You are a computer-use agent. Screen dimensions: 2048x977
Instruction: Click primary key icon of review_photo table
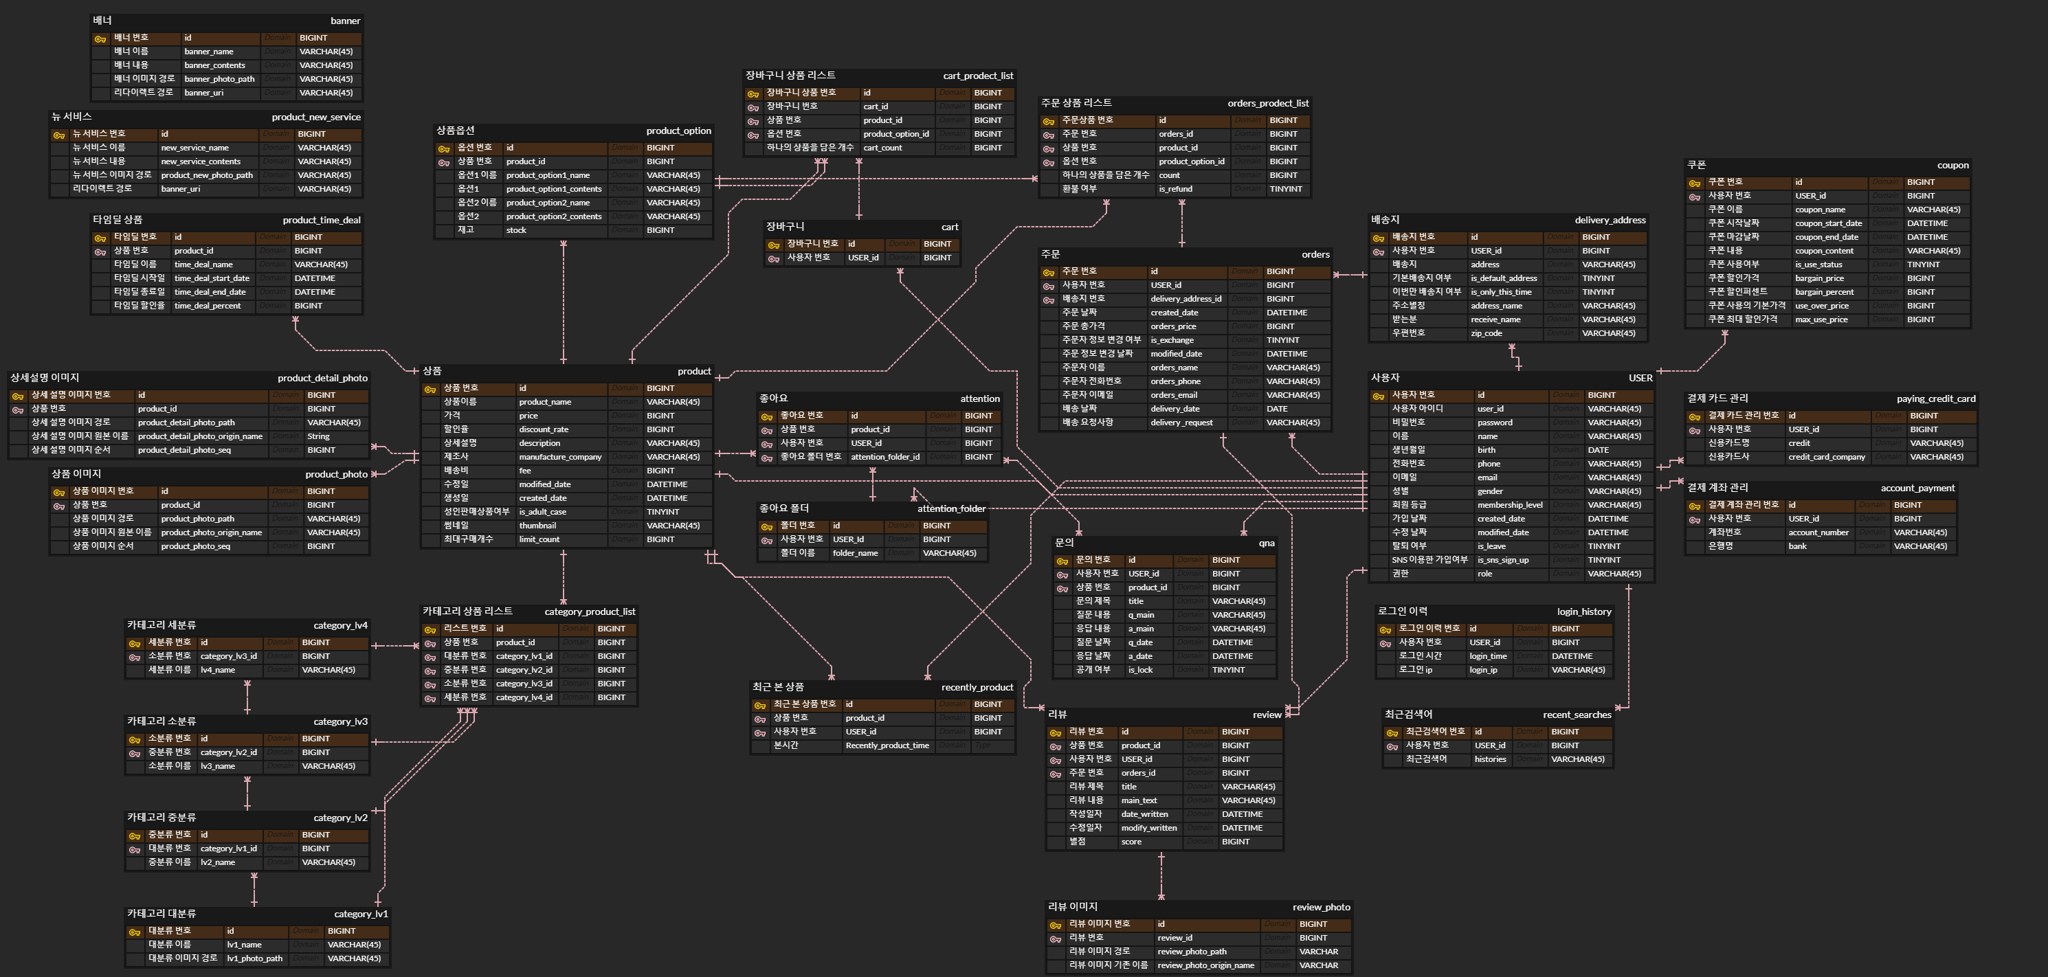[x=1055, y=925]
